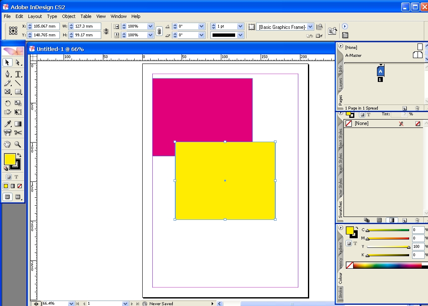
Task: Open the Object menu
Action: (69, 16)
